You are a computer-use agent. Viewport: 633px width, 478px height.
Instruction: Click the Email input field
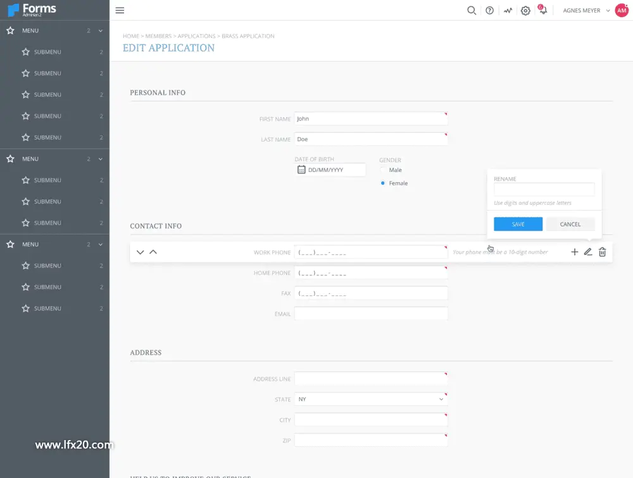[x=370, y=314]
